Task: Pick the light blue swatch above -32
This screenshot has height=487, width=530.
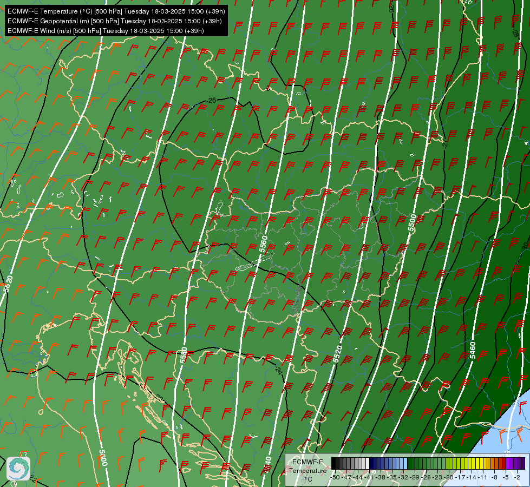Action: coord(405,463)
